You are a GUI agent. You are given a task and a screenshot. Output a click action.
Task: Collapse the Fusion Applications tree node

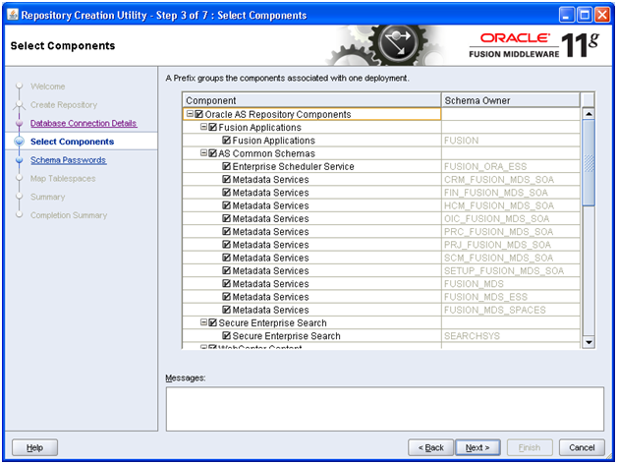click(x=203, y=127)
